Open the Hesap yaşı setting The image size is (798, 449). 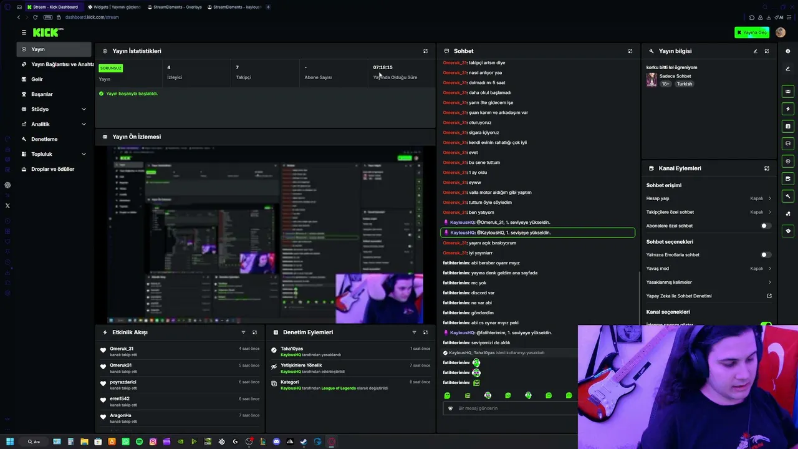tap(709, 198)
